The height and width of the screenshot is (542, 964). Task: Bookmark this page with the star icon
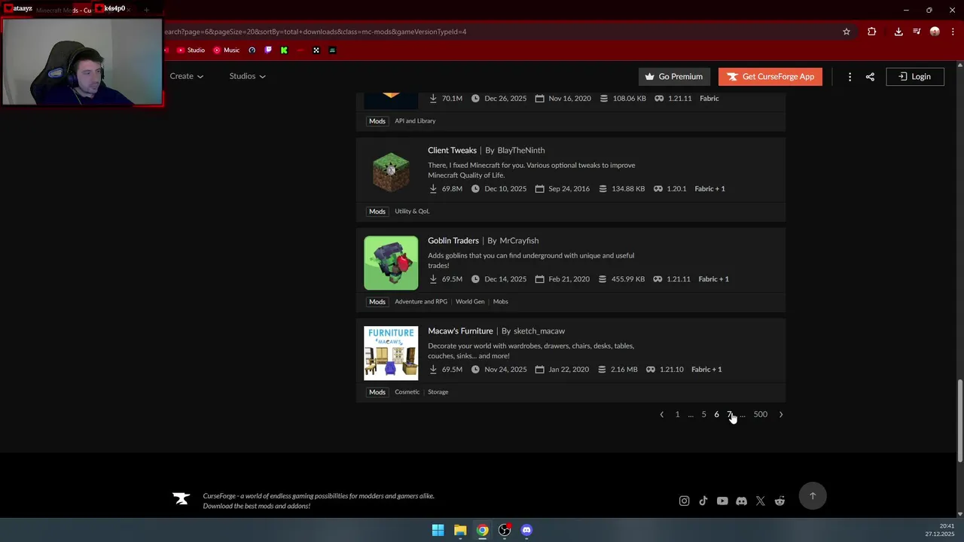click(847, 32)
